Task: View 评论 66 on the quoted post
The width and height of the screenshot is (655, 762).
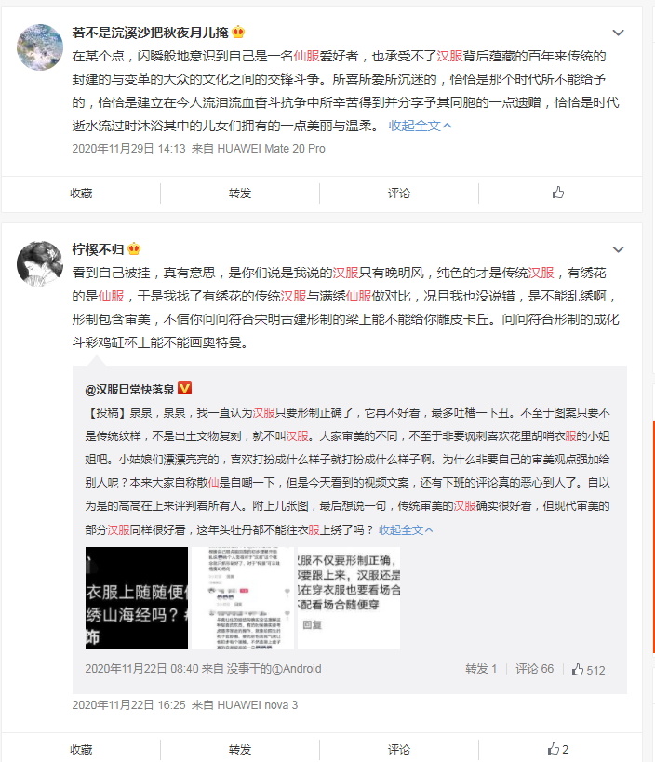Action: coord(534,669)
